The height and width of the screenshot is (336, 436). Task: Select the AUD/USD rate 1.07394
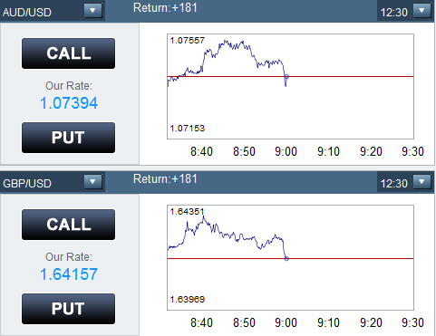69,103
